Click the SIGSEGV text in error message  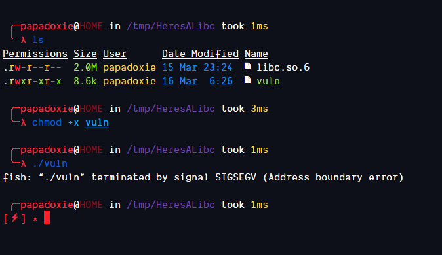point(235,177)
